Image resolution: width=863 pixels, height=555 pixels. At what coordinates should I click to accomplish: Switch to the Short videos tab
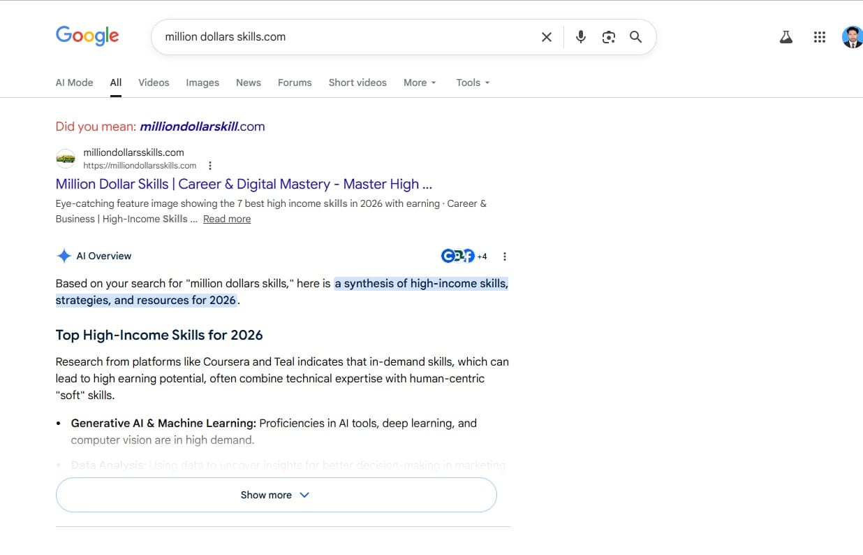(357, 82)
